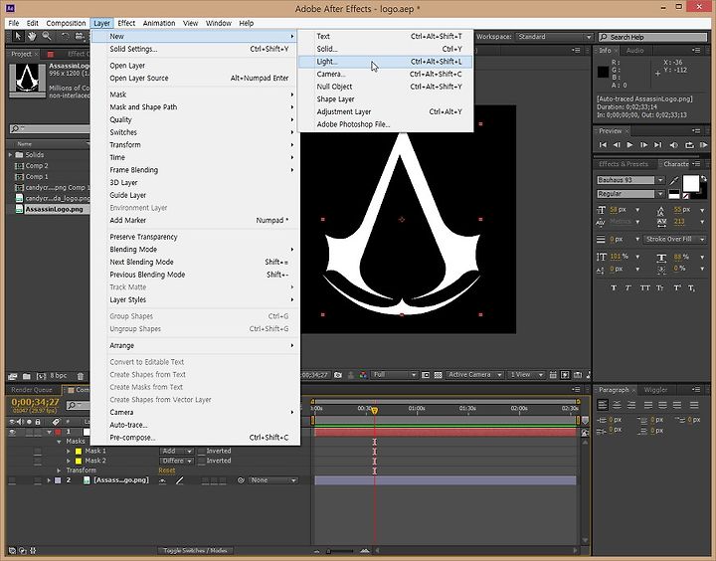Click the Reset link for Transform
Image resolution: width=716 pixels, height=561 pixels.
[167, 470]
